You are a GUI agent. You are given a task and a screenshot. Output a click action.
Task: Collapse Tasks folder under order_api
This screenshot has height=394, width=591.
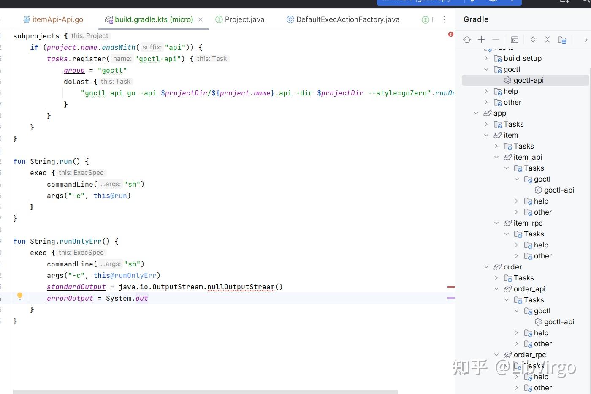[x=507, y=300]
